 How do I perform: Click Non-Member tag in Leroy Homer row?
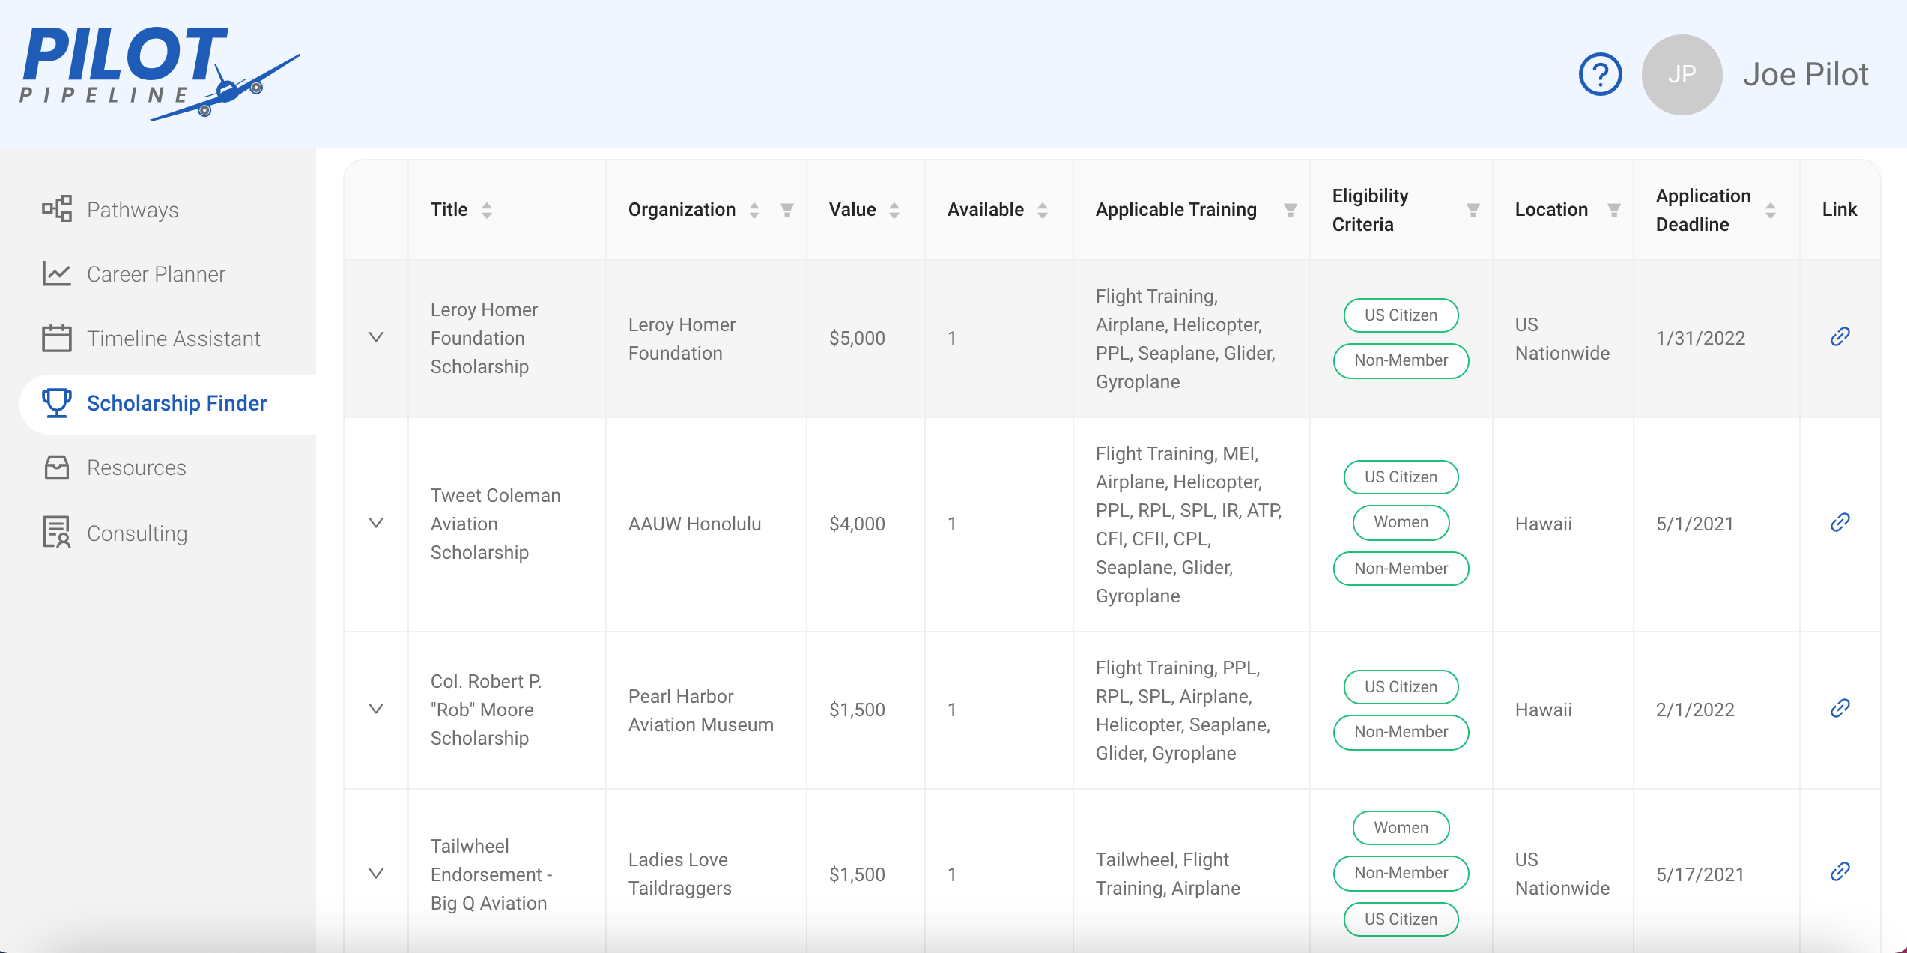tap(1401, 360)
